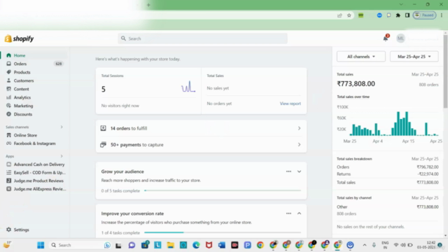Viewport: 448px width, 252px height.
Task: Click the Discounts badge icon
Action: point(8,114)
